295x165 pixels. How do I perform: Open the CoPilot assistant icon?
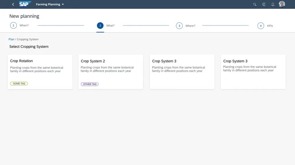click(x=264, y=5)
